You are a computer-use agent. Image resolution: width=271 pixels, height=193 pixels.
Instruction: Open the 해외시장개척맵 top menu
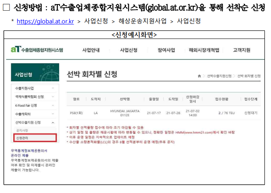tap(204, 50)
